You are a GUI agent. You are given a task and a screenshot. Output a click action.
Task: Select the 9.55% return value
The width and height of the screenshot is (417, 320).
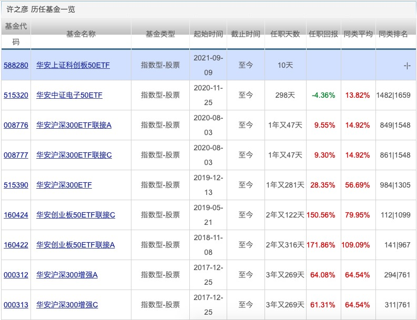click(325, 125)
